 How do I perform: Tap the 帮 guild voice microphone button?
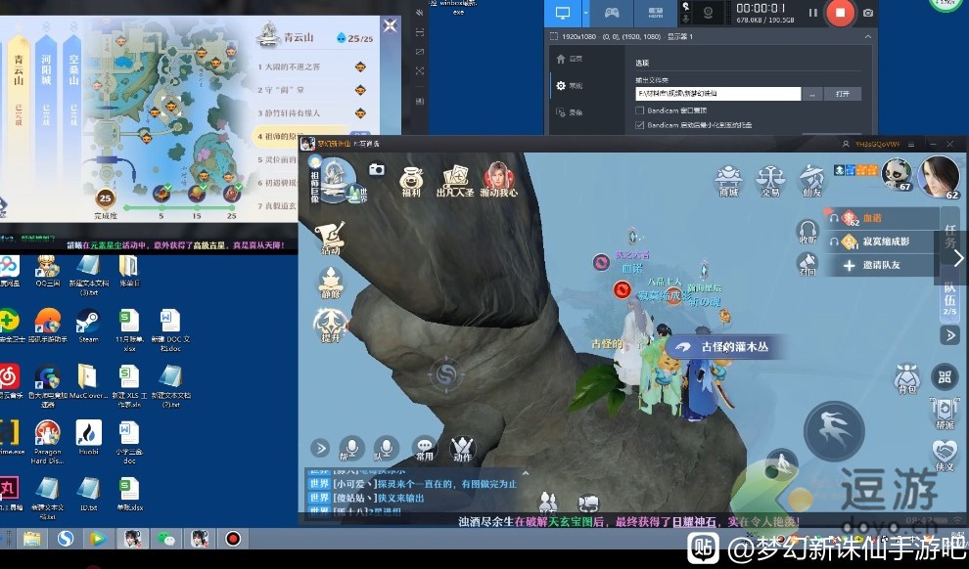[x=350, y=449]
